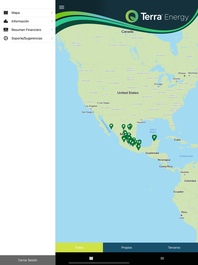Click the Cuba label on map

click(177, 140)
